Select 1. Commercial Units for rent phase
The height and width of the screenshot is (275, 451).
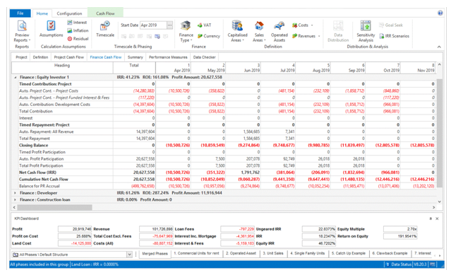tap(196, 253)
